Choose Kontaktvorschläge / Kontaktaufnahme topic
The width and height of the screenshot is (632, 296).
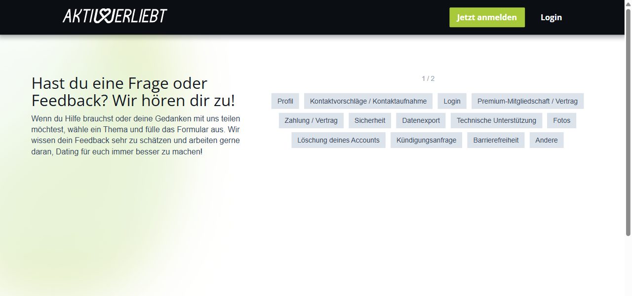click(x=368, y=101)
